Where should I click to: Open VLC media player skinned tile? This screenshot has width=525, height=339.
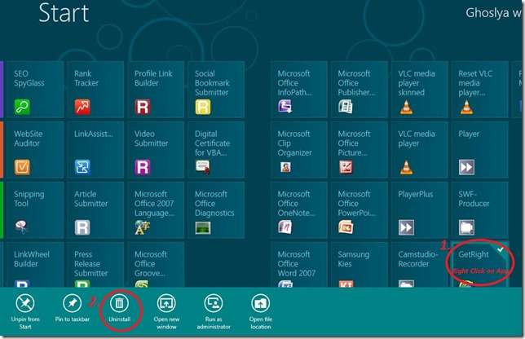point(419,90)
